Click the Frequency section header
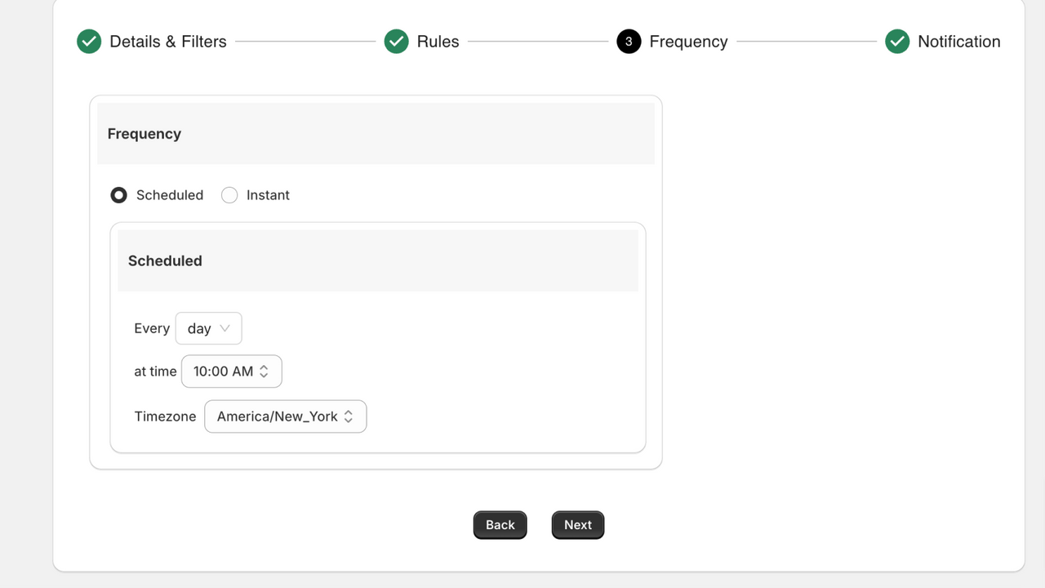 [376, 134]
